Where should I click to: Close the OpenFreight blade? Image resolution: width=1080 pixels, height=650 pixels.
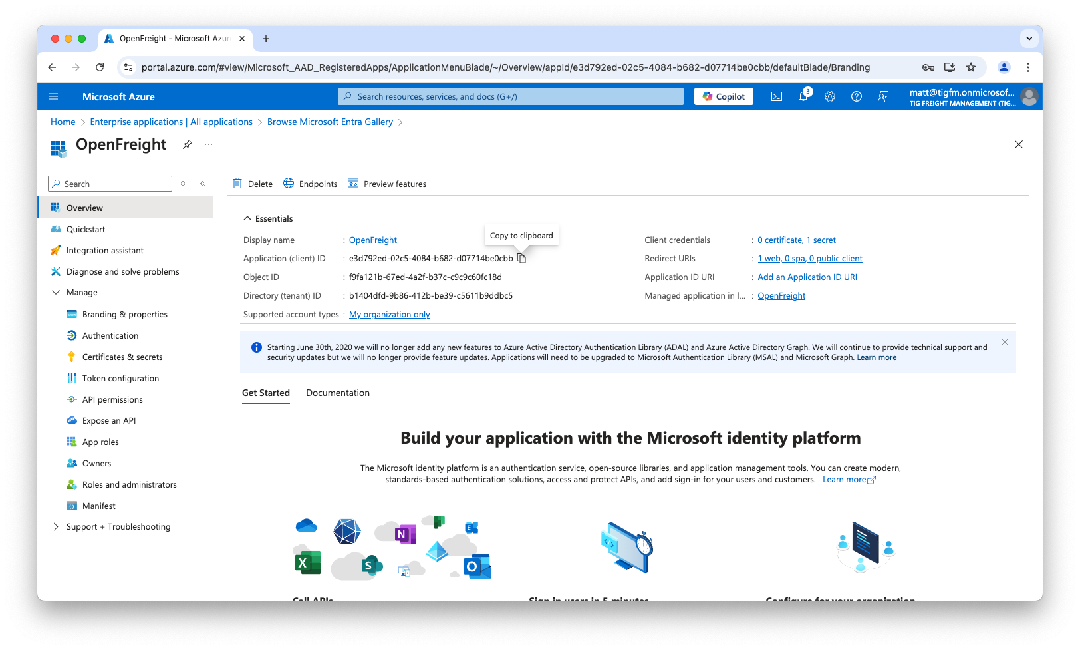pyautogui.click(x=1019, y=144)
